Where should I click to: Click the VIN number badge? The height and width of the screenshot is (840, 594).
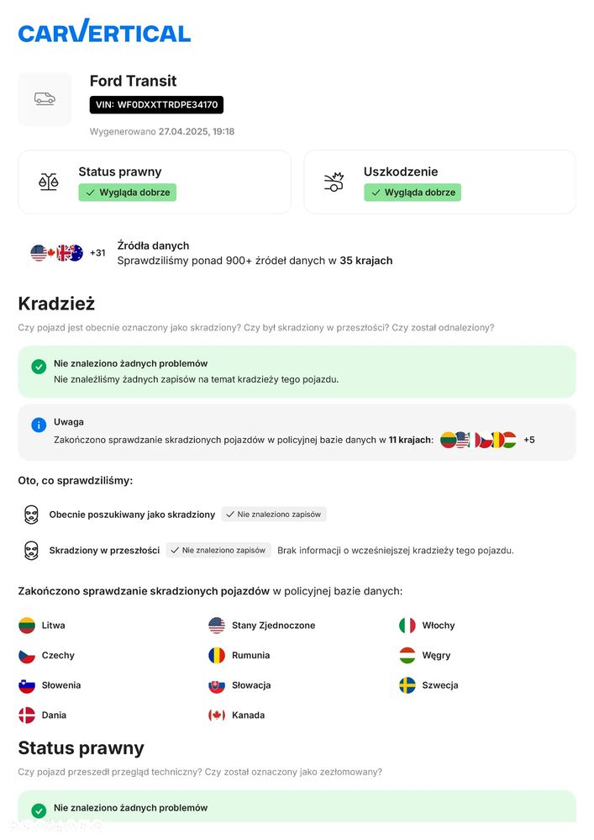(157, 105)
